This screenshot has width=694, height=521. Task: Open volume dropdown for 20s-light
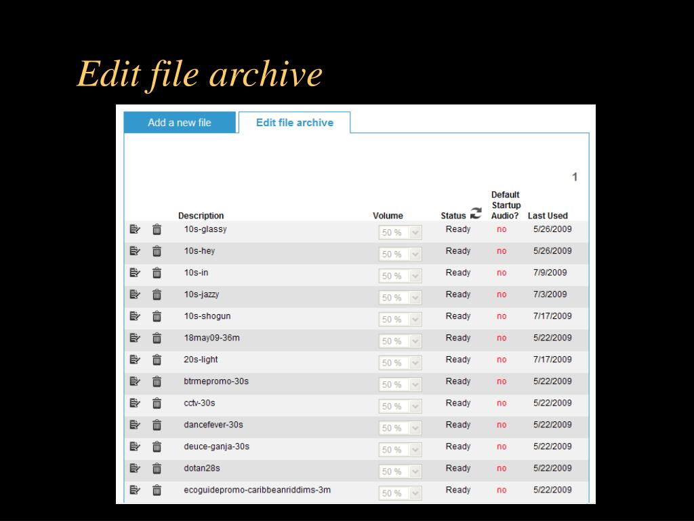coord(400,362)
